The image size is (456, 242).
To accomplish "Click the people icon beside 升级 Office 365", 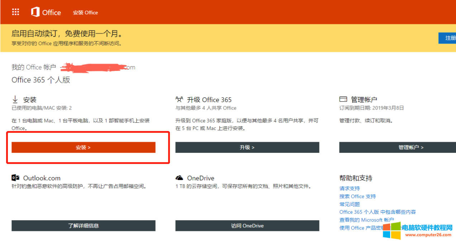I will (x=179, y=100).
